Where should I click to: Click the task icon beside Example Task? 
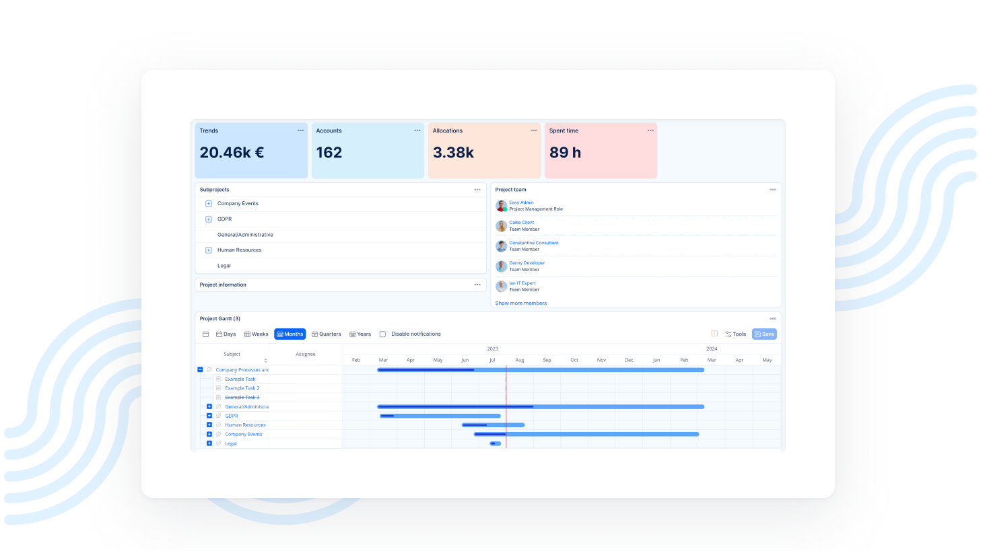(218, 379)
